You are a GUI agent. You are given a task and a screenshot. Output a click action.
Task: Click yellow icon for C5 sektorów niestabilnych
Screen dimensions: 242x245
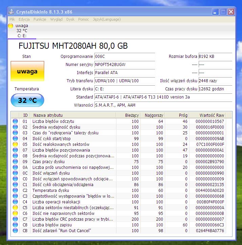pos(15,208)
